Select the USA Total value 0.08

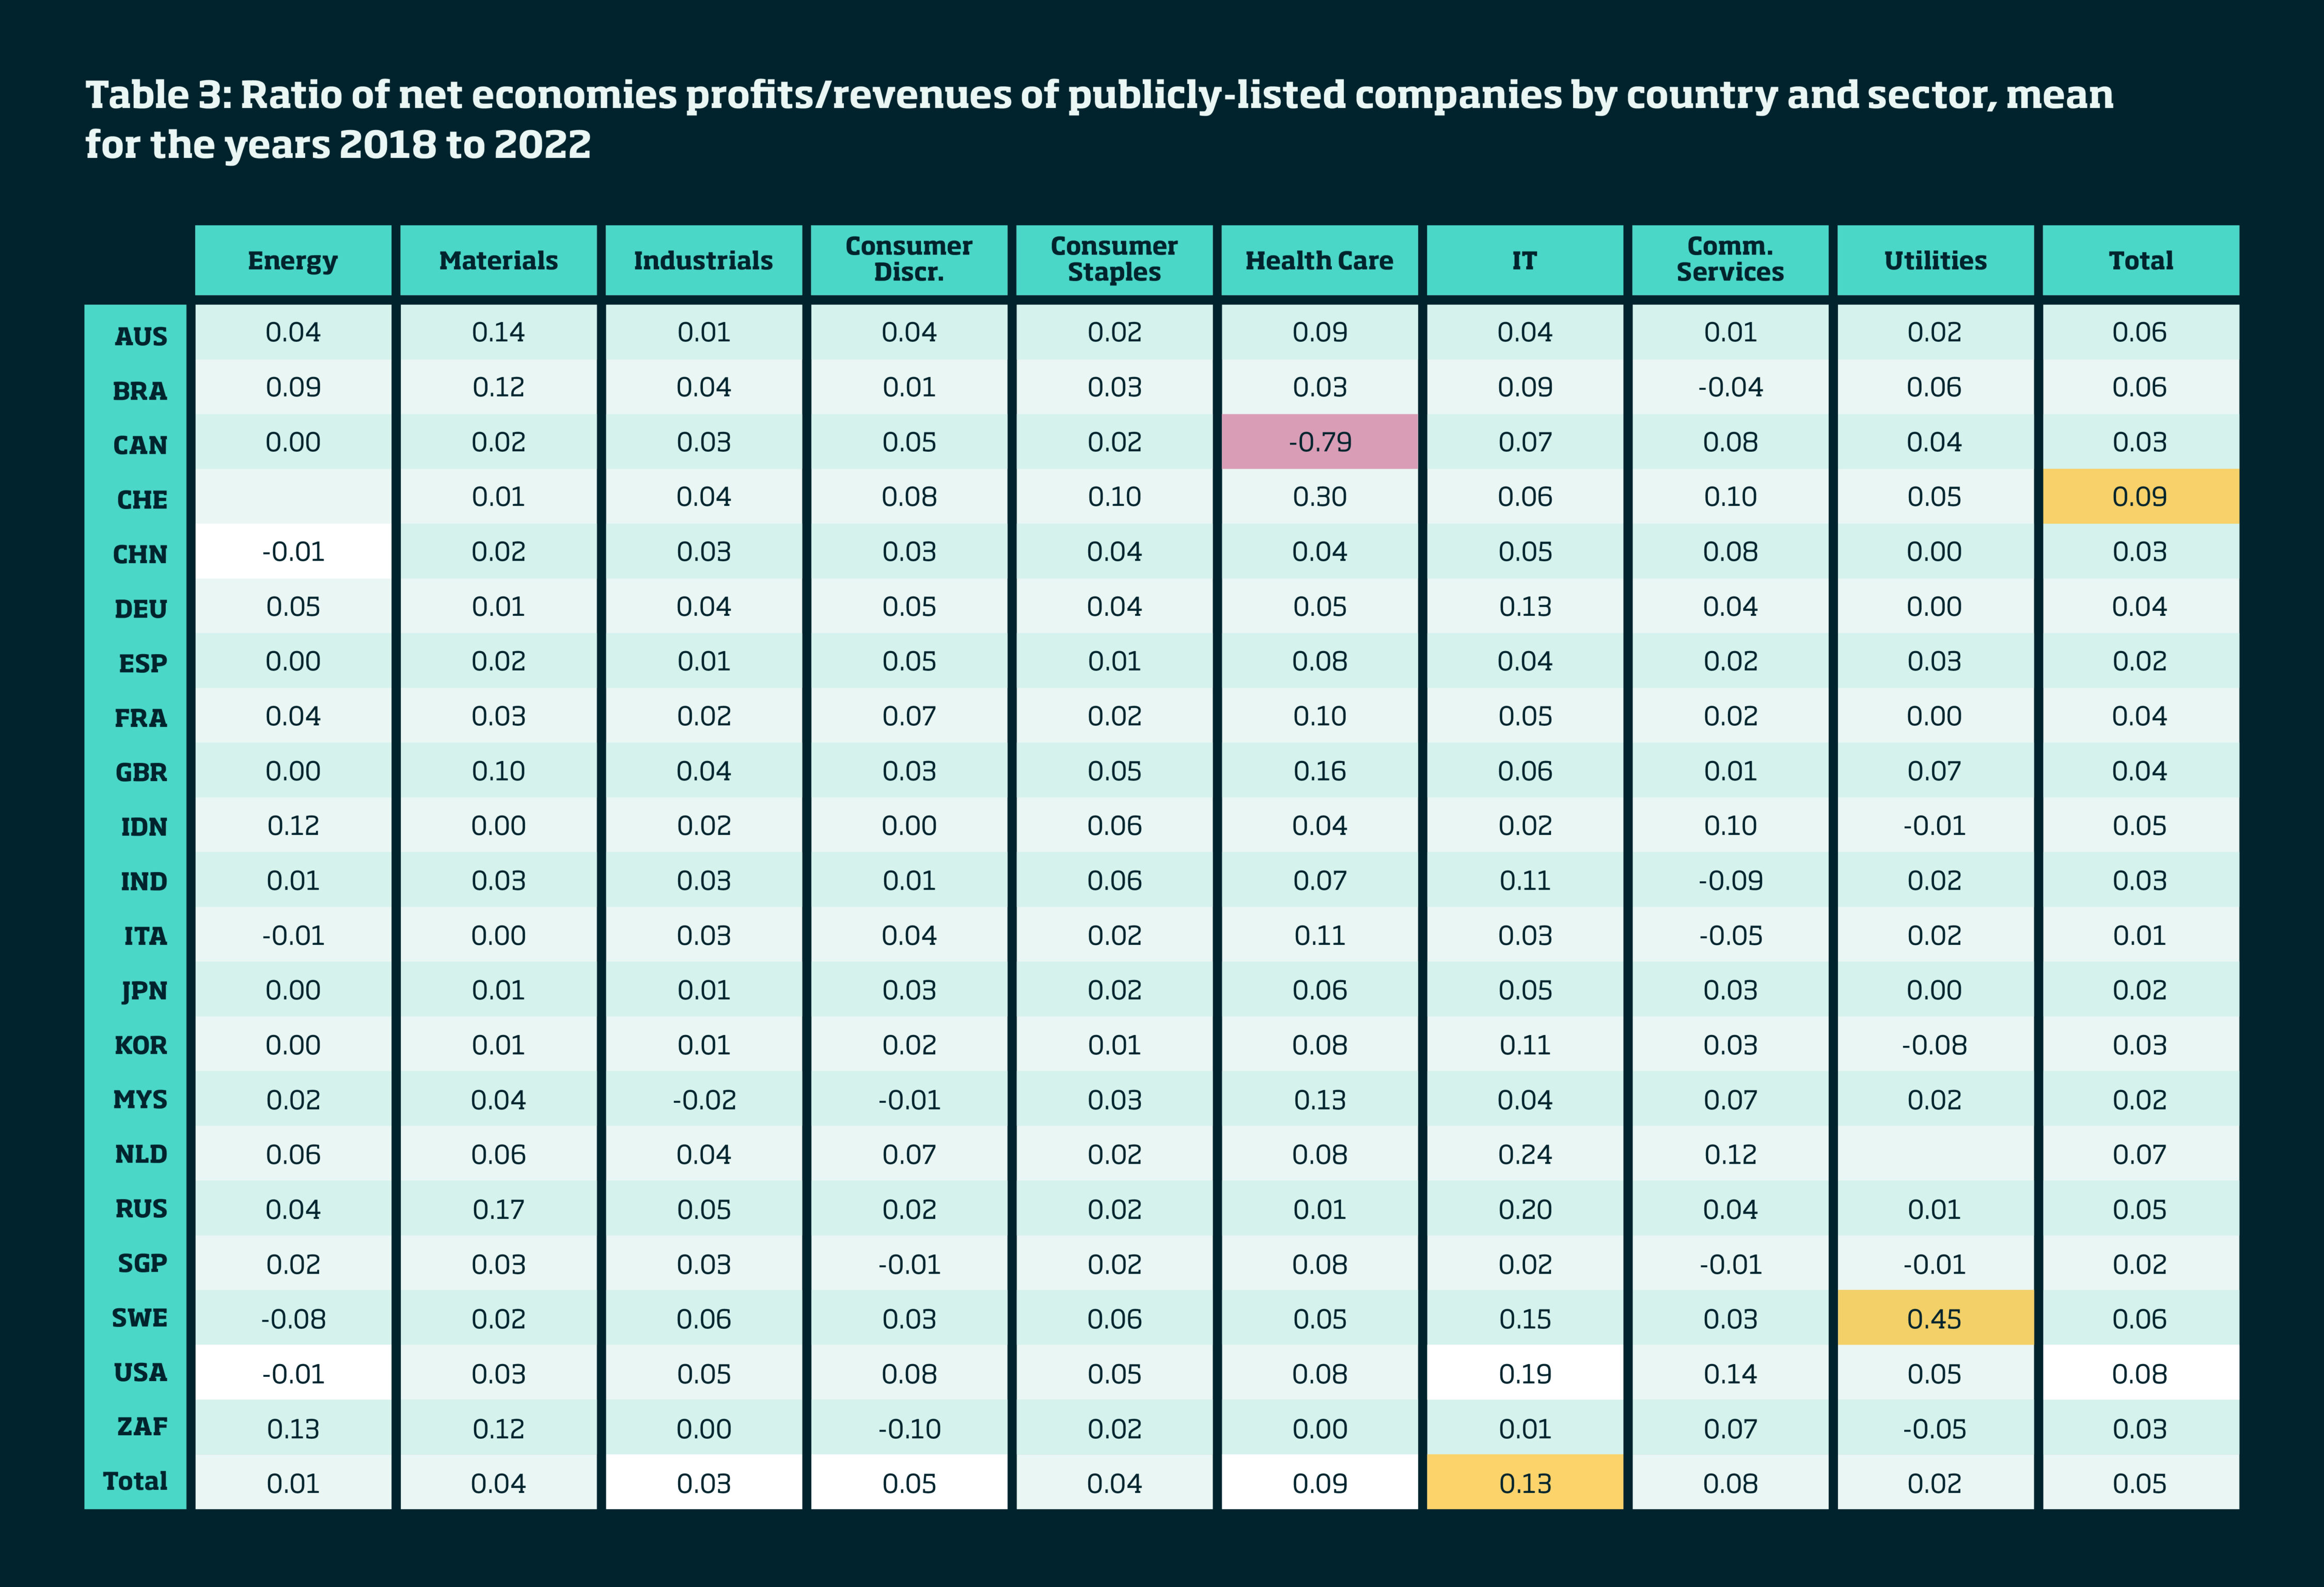[2141, 1374]
